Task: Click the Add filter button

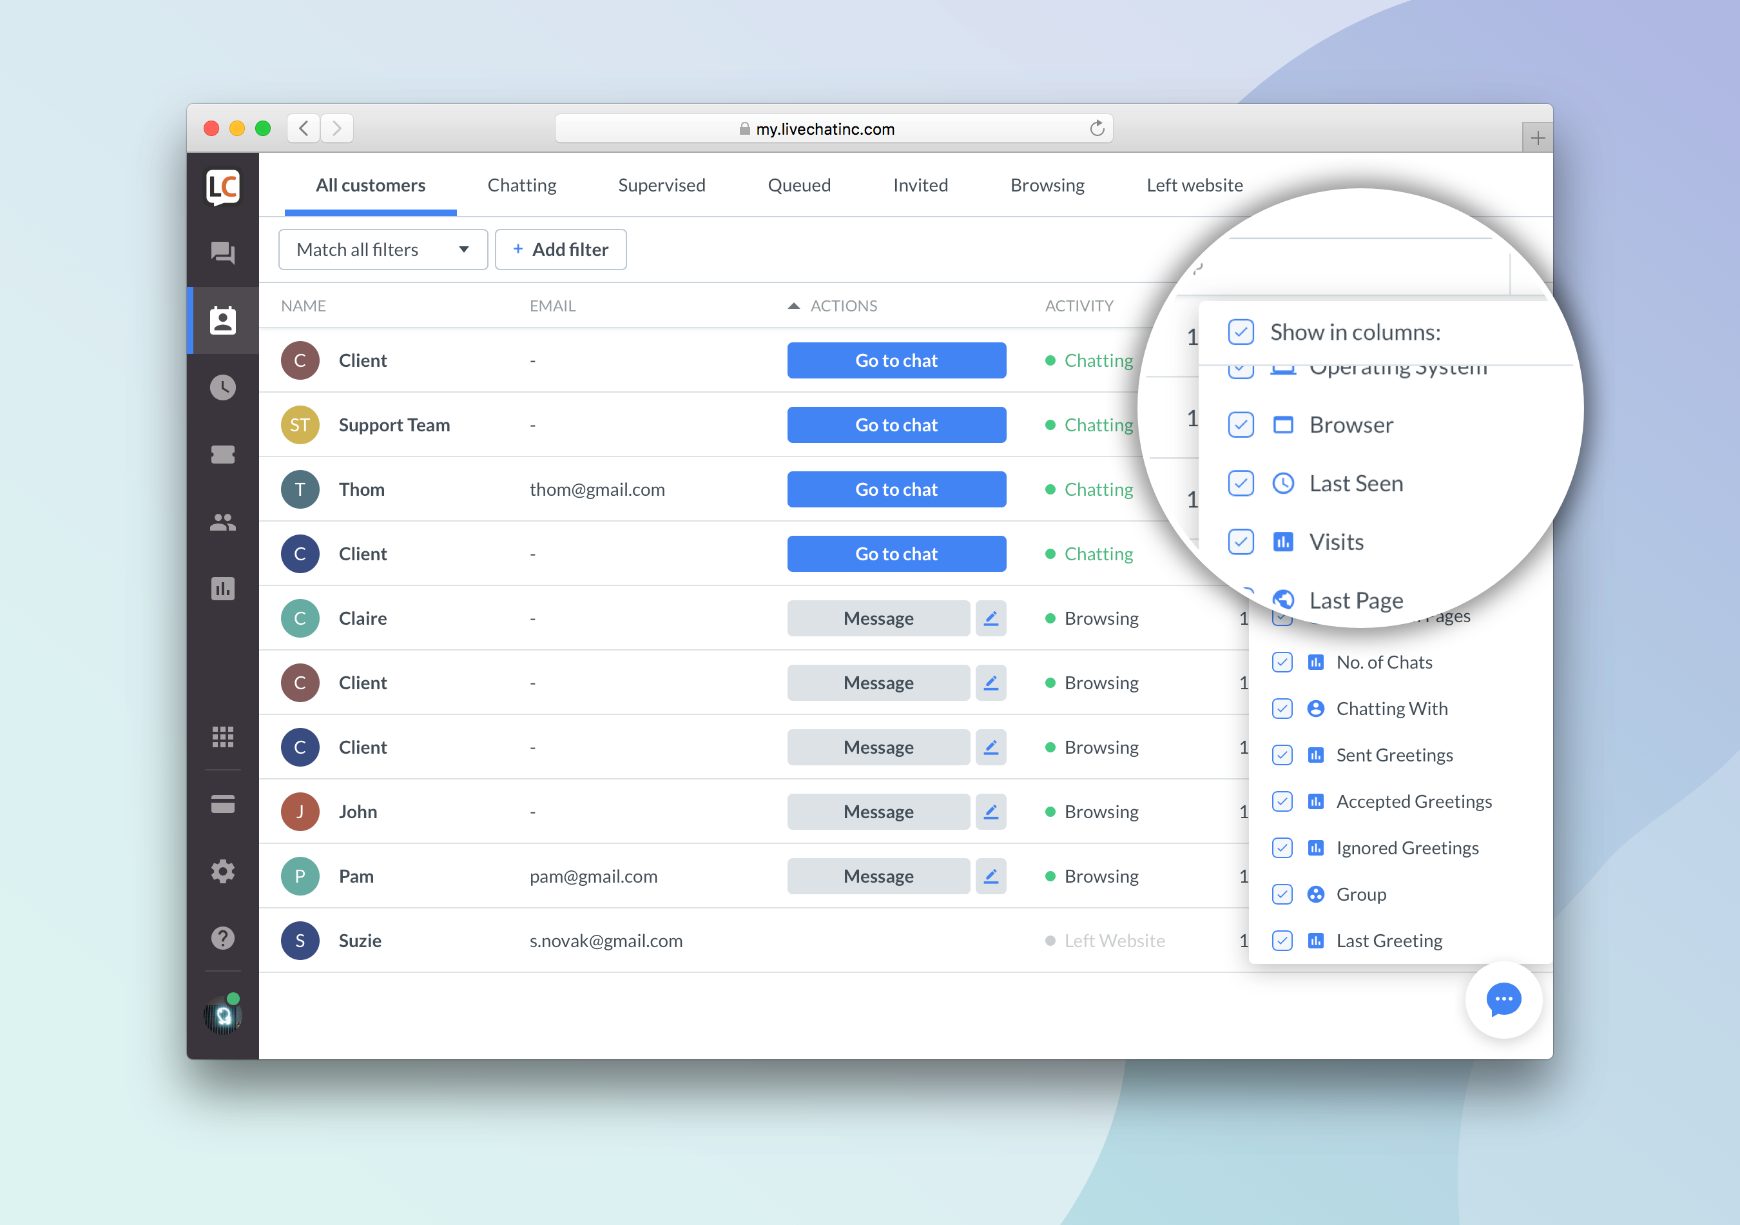Action: [558, 248]
